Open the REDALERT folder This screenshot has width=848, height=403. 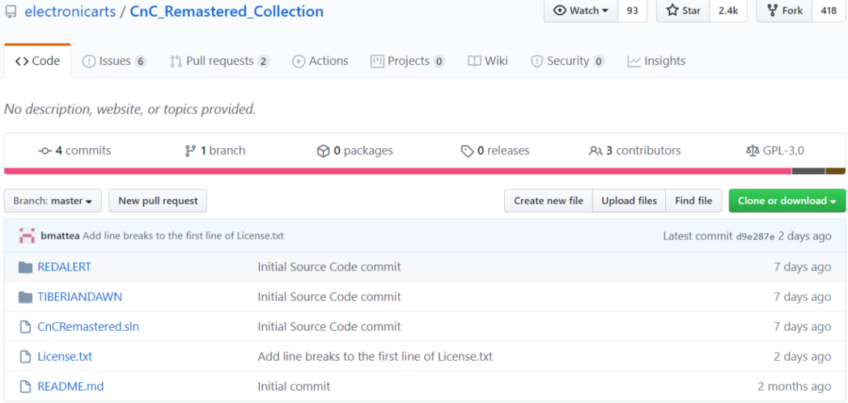64,267
